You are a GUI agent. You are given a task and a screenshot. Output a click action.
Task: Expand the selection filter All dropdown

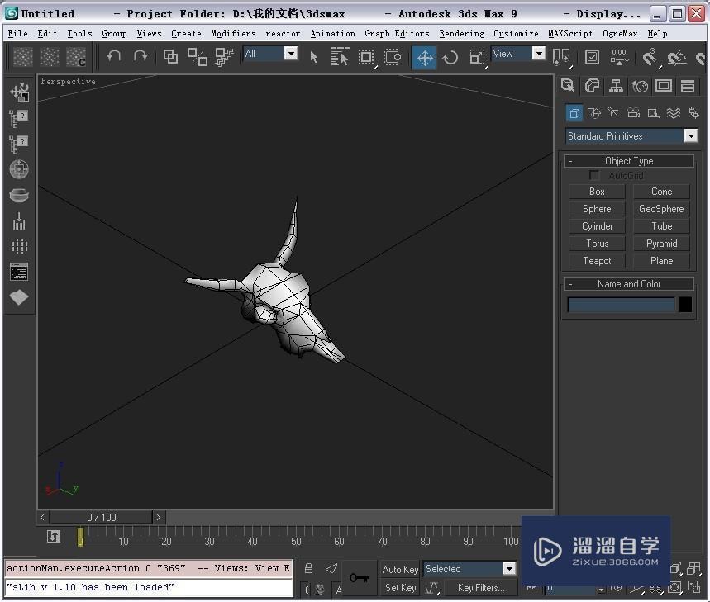291,54
